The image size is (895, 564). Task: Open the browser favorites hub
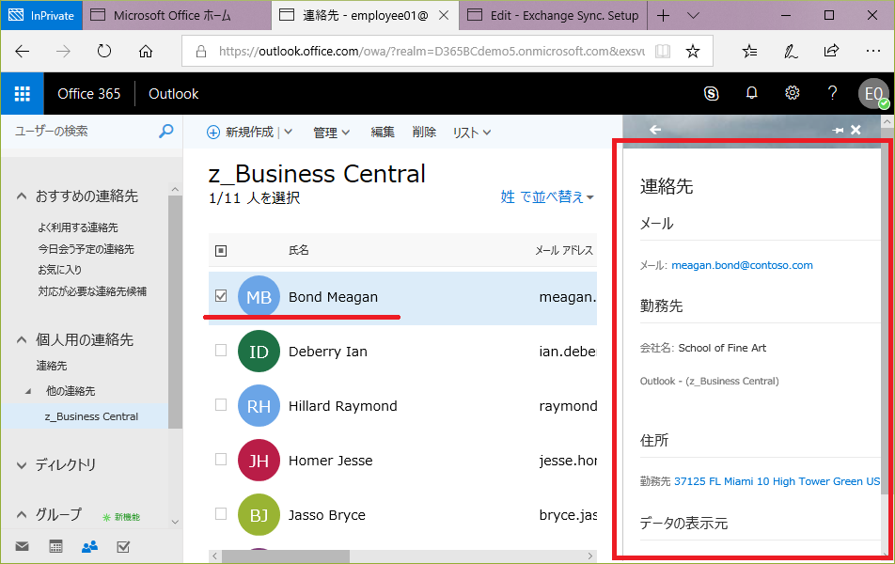pyautogui.click(x=749, y=52)
